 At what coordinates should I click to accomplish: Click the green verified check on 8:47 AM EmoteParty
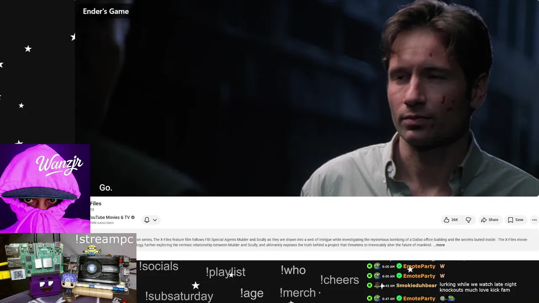coord(399,298)
